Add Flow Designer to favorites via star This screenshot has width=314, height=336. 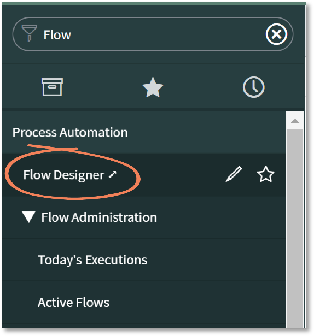point(265,174)
